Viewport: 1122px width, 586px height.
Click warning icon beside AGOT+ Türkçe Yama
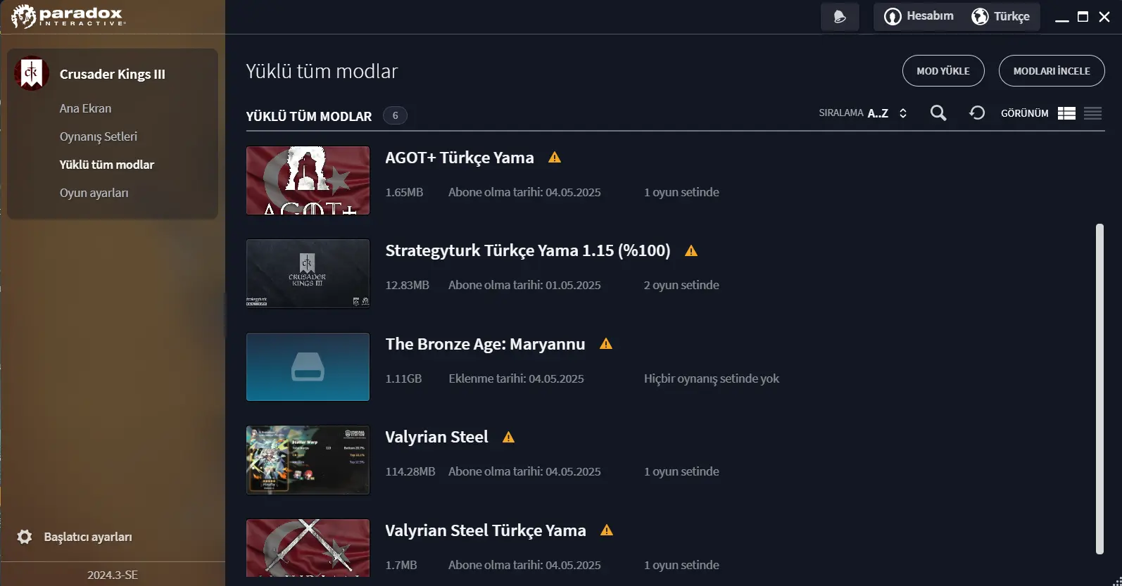(555, 158)
